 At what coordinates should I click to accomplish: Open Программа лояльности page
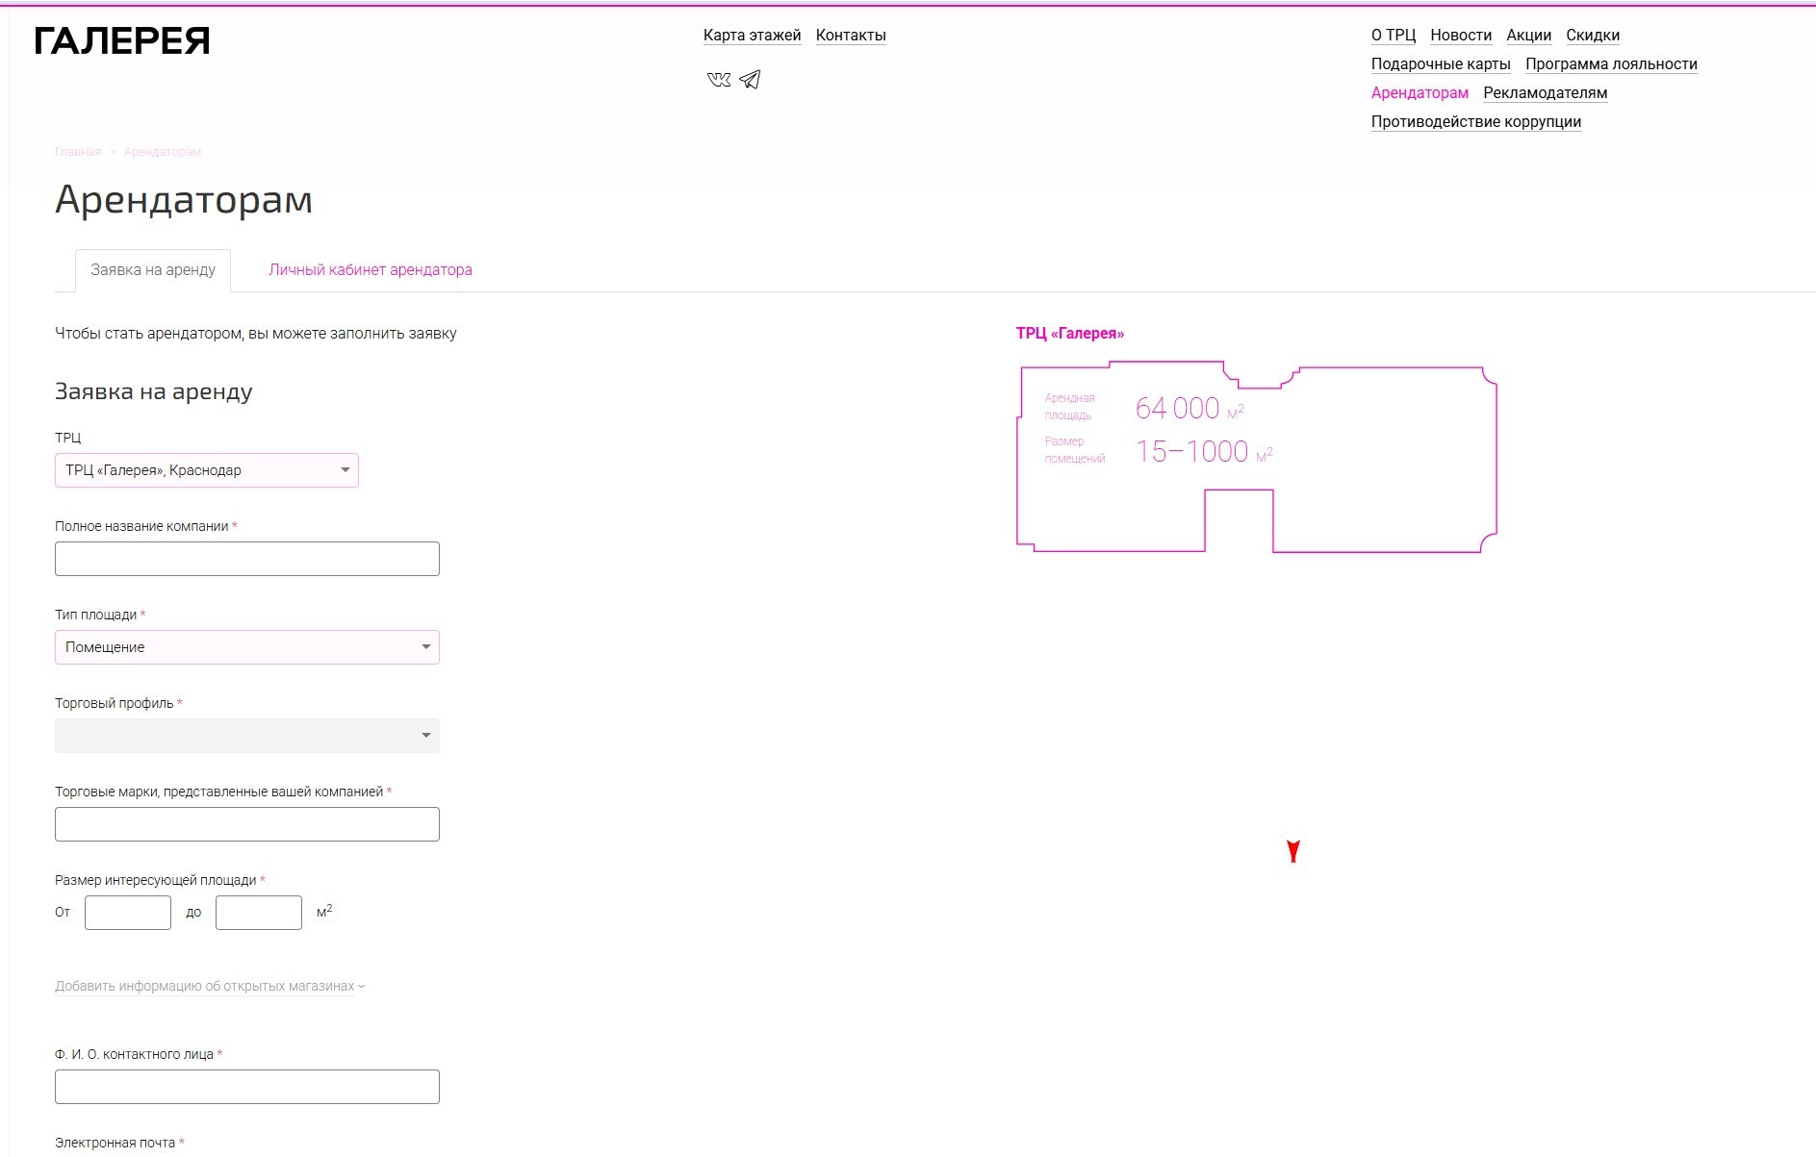click(x=1611, y=64)
